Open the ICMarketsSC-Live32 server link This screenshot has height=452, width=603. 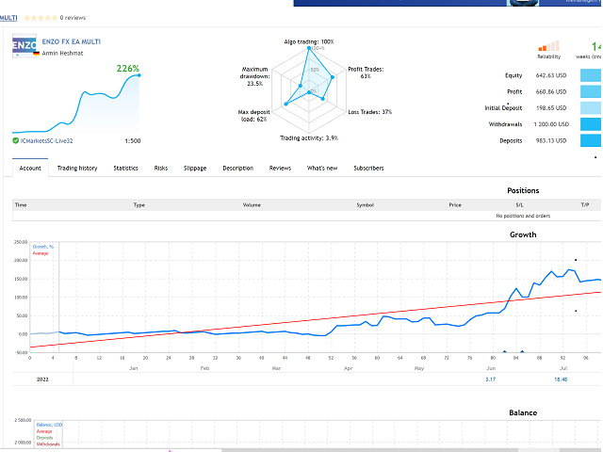tap(46, 141)
